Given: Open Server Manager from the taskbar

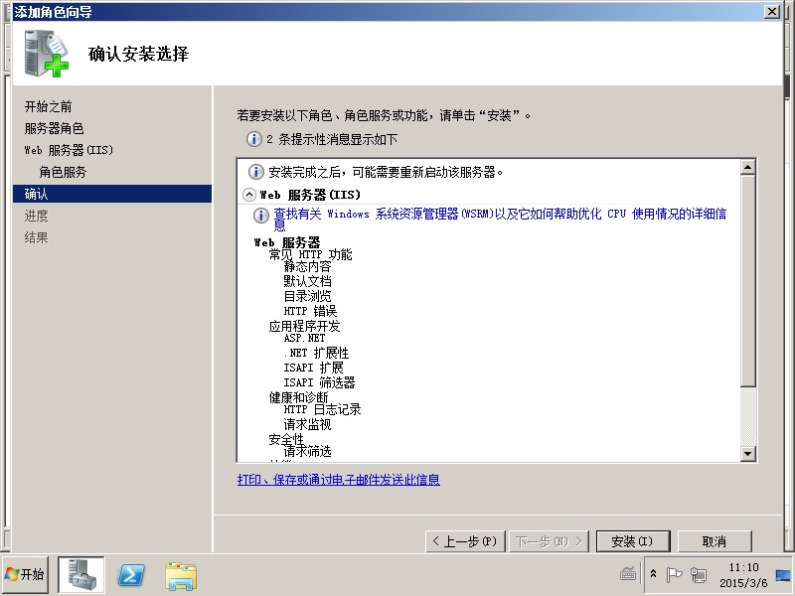Looking at the screenshot, I should click(81, 575).
